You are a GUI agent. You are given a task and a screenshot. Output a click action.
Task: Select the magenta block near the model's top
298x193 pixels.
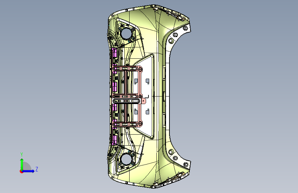(x=114, y=53)
